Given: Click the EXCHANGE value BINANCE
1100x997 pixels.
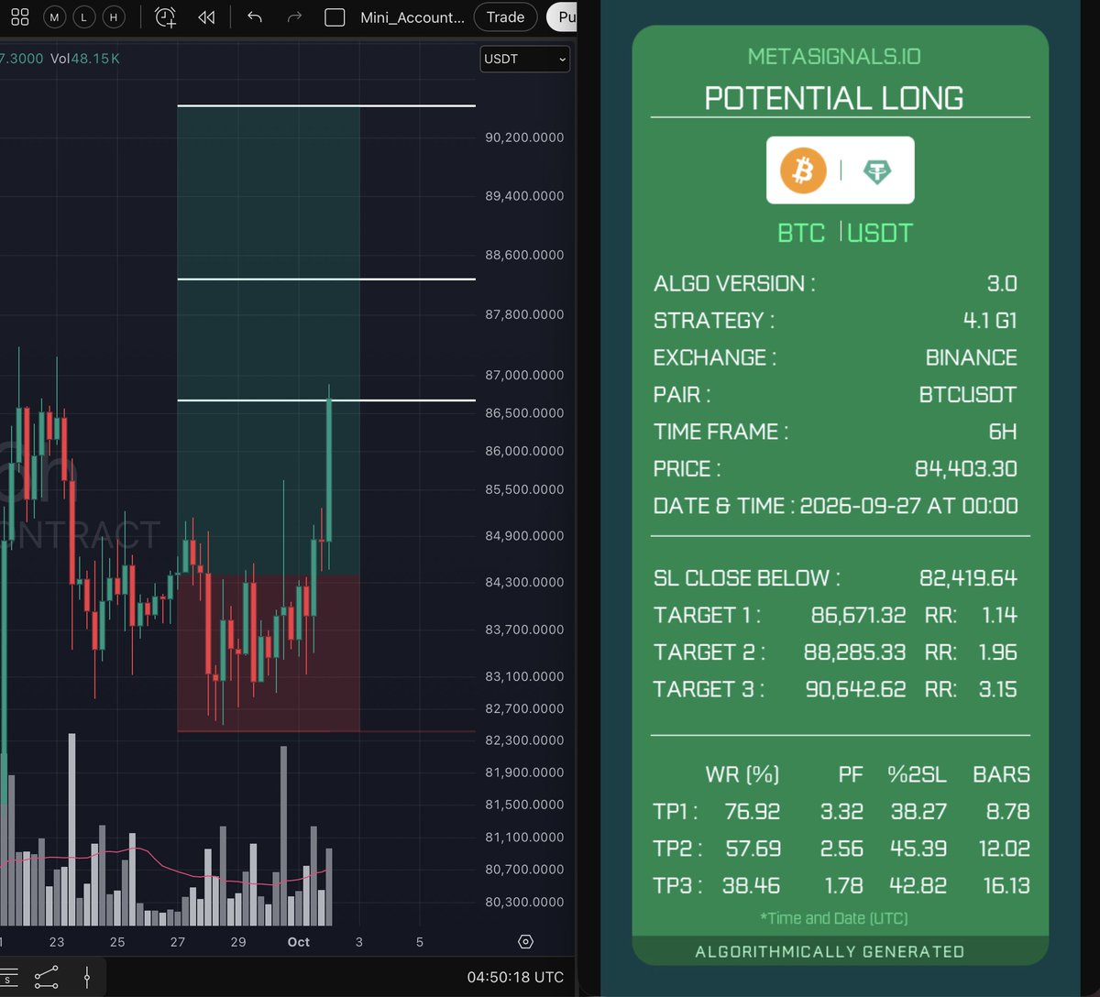Looking at the screenshot, I should pos(972,357).
